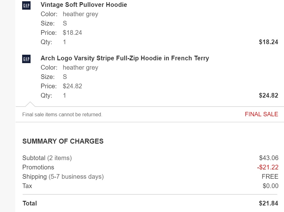Click the Price: $18.24 detail line
Image resolution: width=284 pixels, height=212 pixels.
tap(61, 33)
